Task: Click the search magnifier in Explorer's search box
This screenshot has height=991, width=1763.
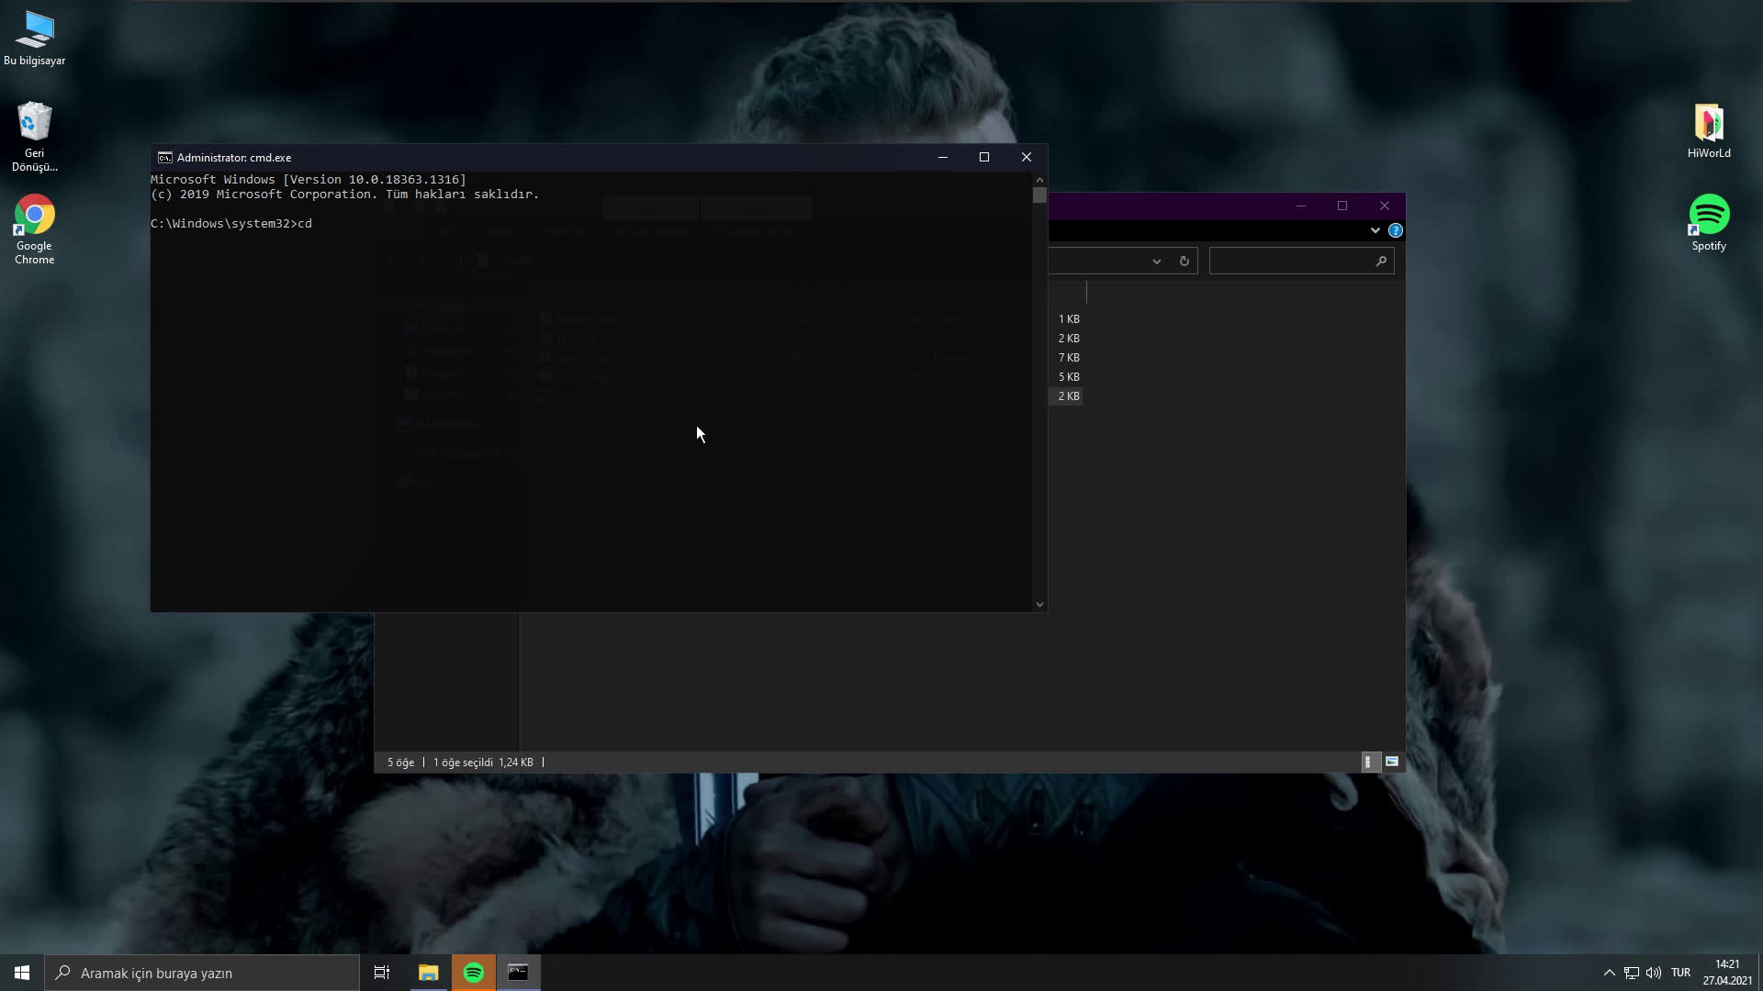Action: pos(1381,261)
